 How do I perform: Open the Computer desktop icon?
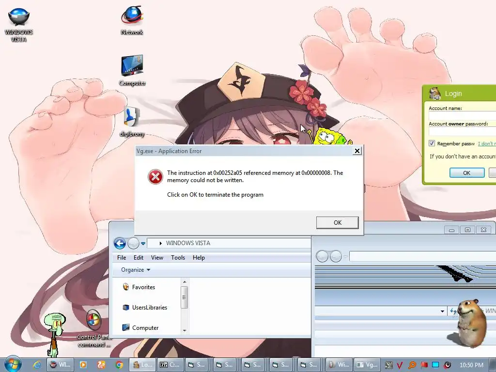click(132, 70)
